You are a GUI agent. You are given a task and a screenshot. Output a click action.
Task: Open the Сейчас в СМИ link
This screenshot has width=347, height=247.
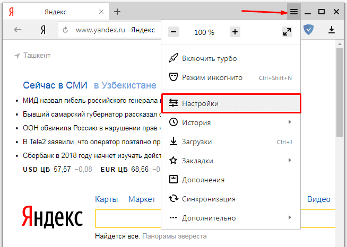pos(55,85)
